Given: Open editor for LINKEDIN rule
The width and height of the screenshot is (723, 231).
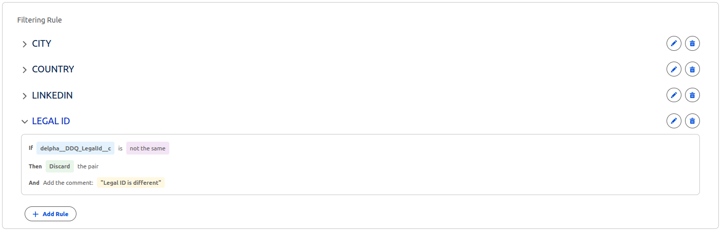Looking at the screenshot, I should click(674, 95).
